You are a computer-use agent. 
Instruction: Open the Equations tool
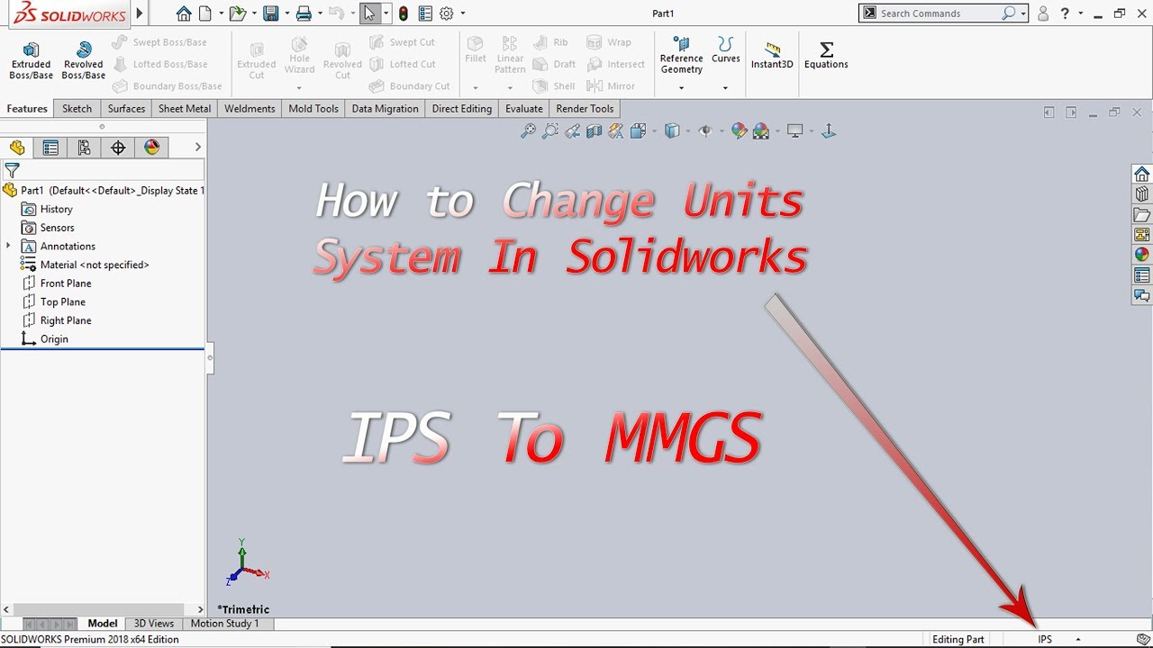(826, 56)
